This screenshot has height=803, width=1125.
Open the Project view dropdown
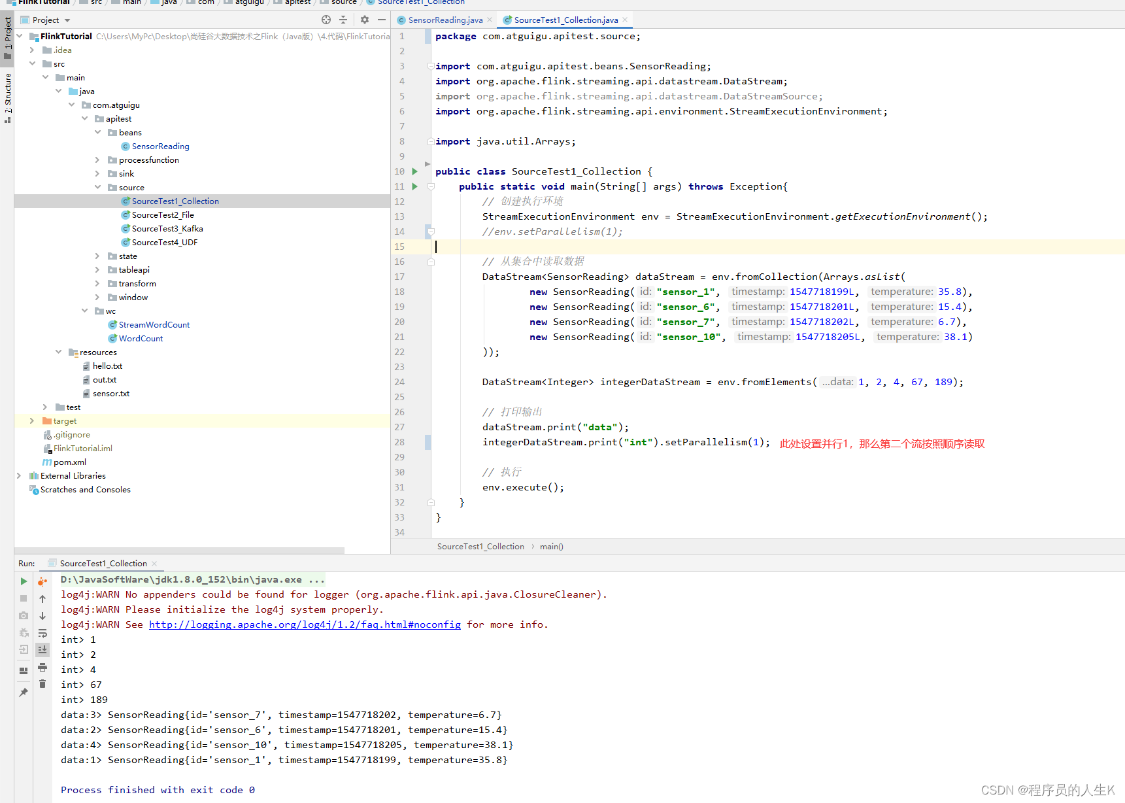67,20
